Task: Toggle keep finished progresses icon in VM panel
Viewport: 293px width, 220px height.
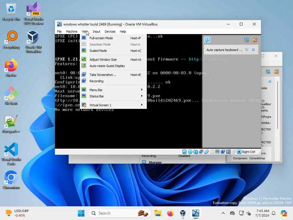Action: tap(246, 40)
